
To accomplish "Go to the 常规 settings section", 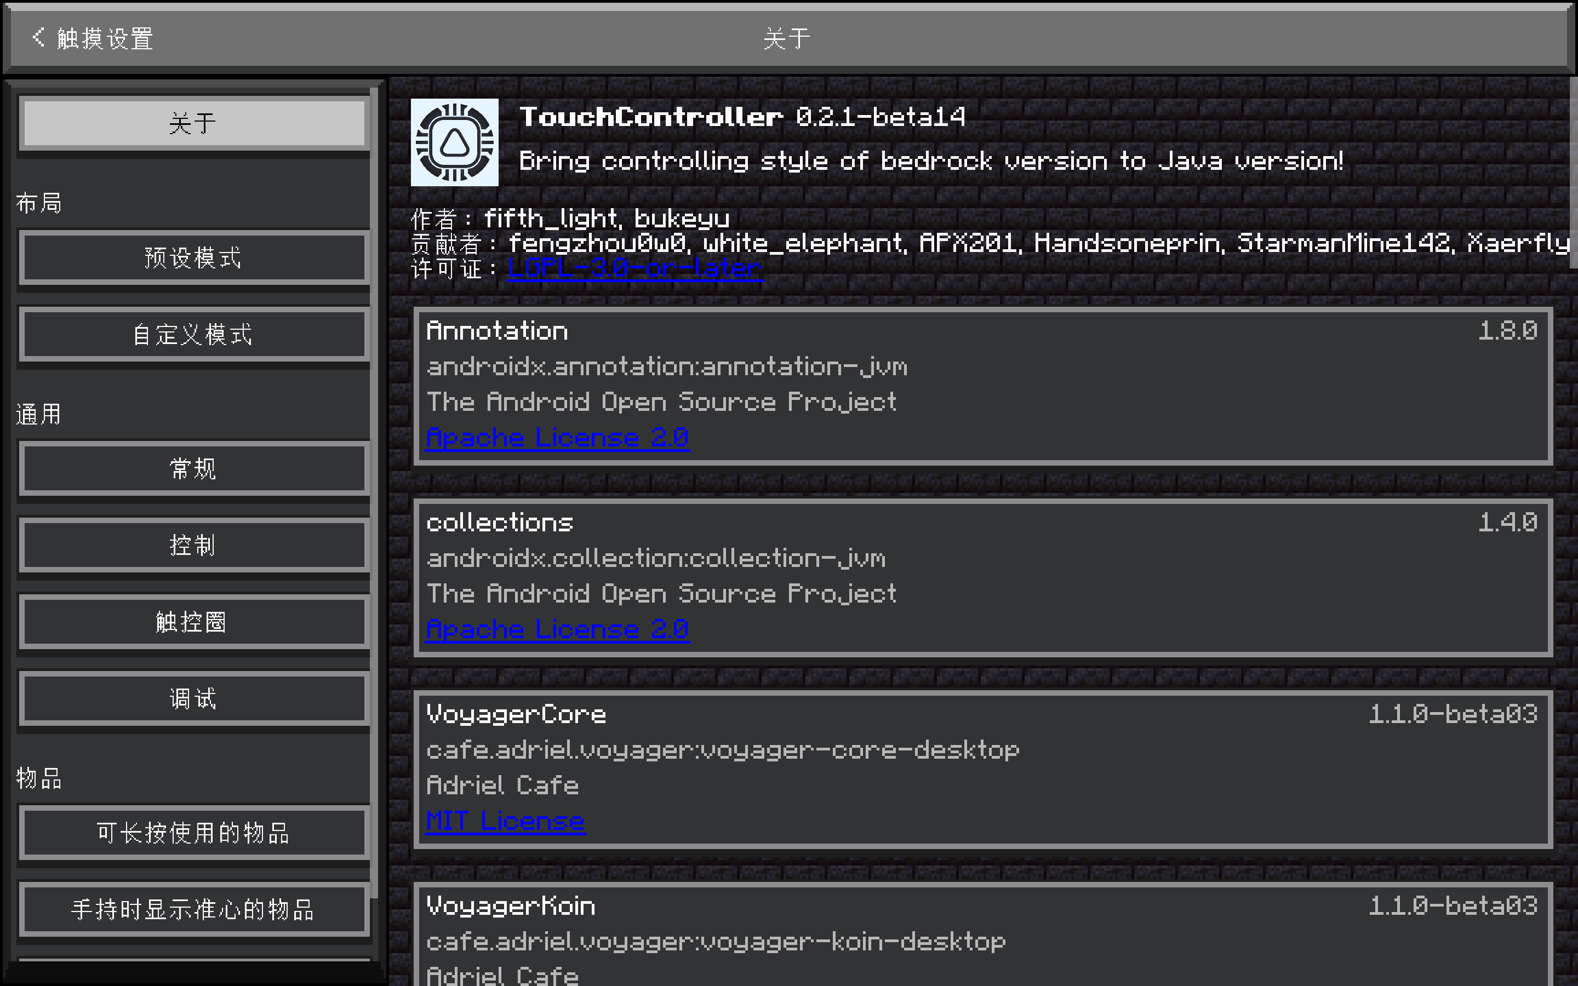I will tap(193, 468).
